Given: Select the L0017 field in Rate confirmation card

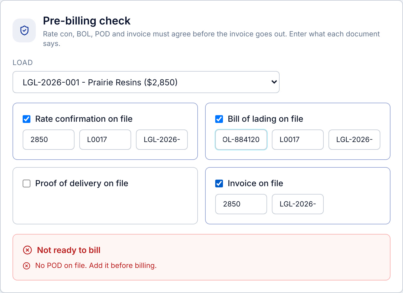Looking at the screenshot, I should point(105,140).
